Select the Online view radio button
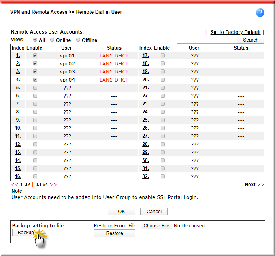Image resolution: width=275 pixels, height=256 pixels. pyautogui.click(x=52, y=40)
